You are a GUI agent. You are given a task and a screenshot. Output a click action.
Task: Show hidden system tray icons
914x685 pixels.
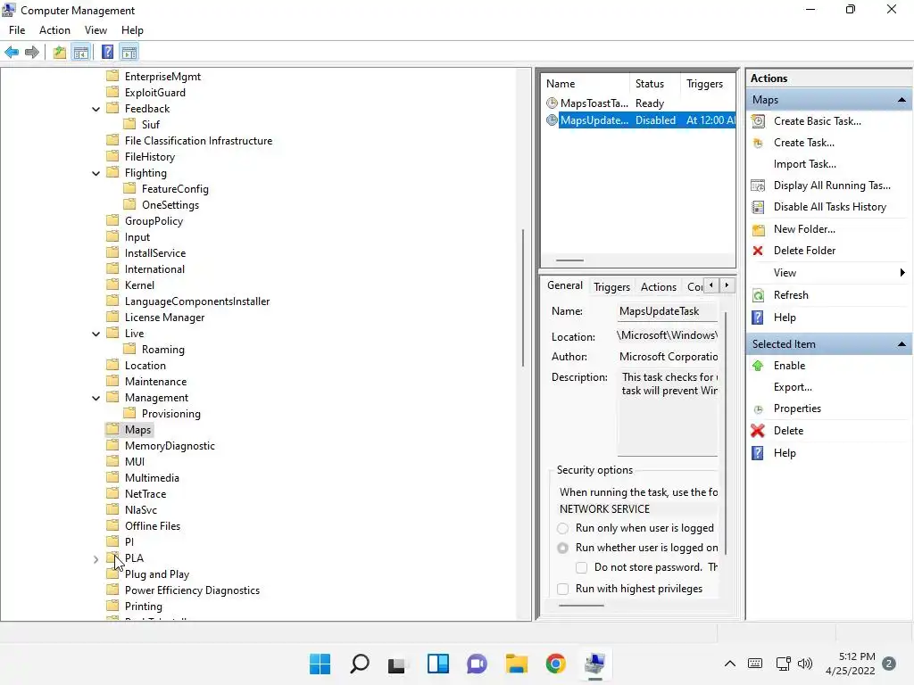click(729, 664)
